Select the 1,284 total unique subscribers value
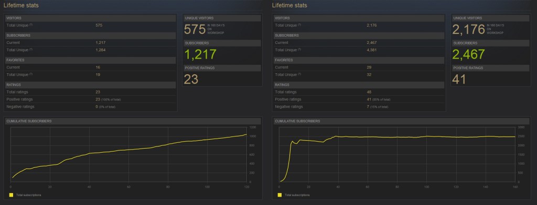 pyautogui.click(x=100, y=50)
